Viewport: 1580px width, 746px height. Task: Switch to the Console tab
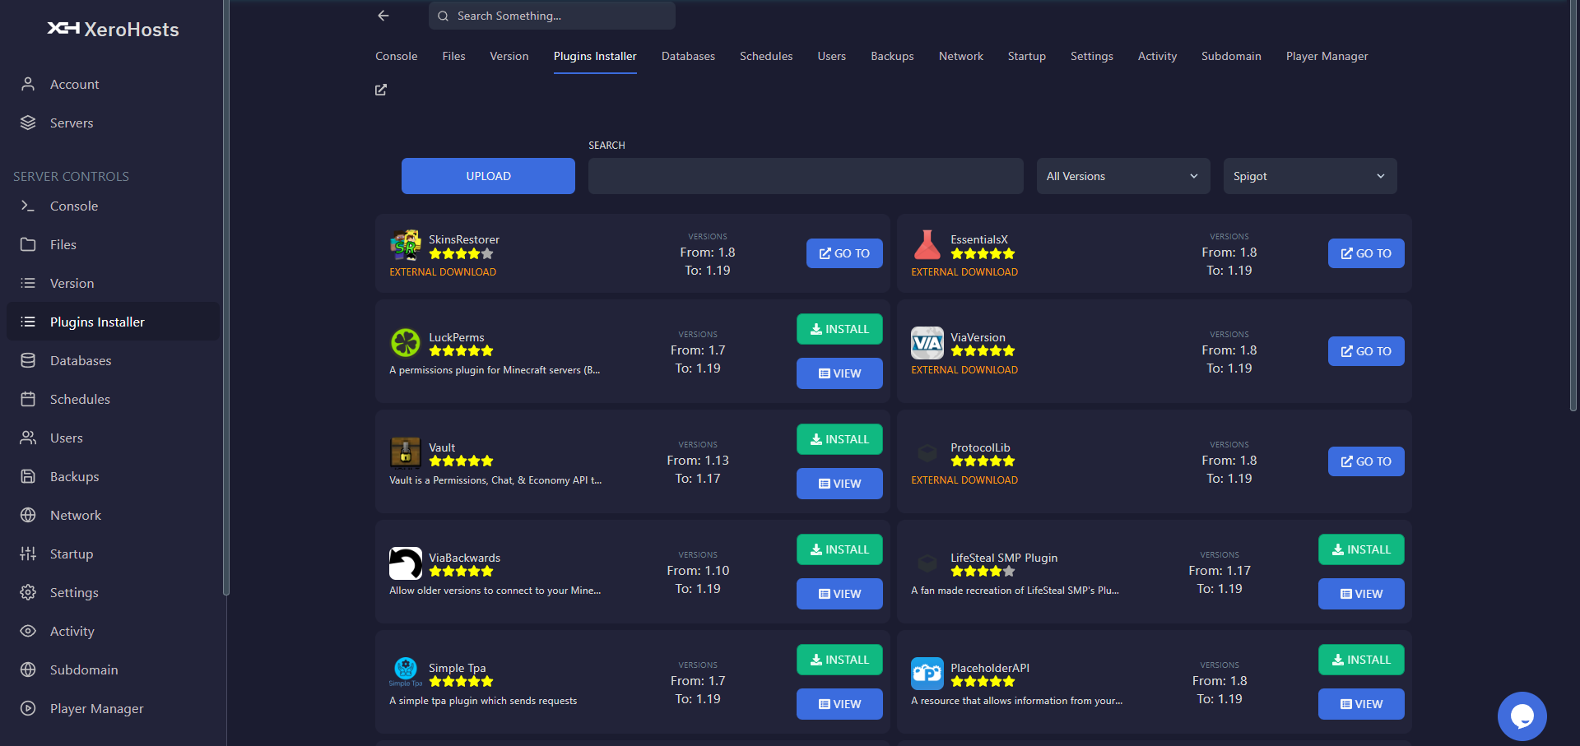(397, 56)
